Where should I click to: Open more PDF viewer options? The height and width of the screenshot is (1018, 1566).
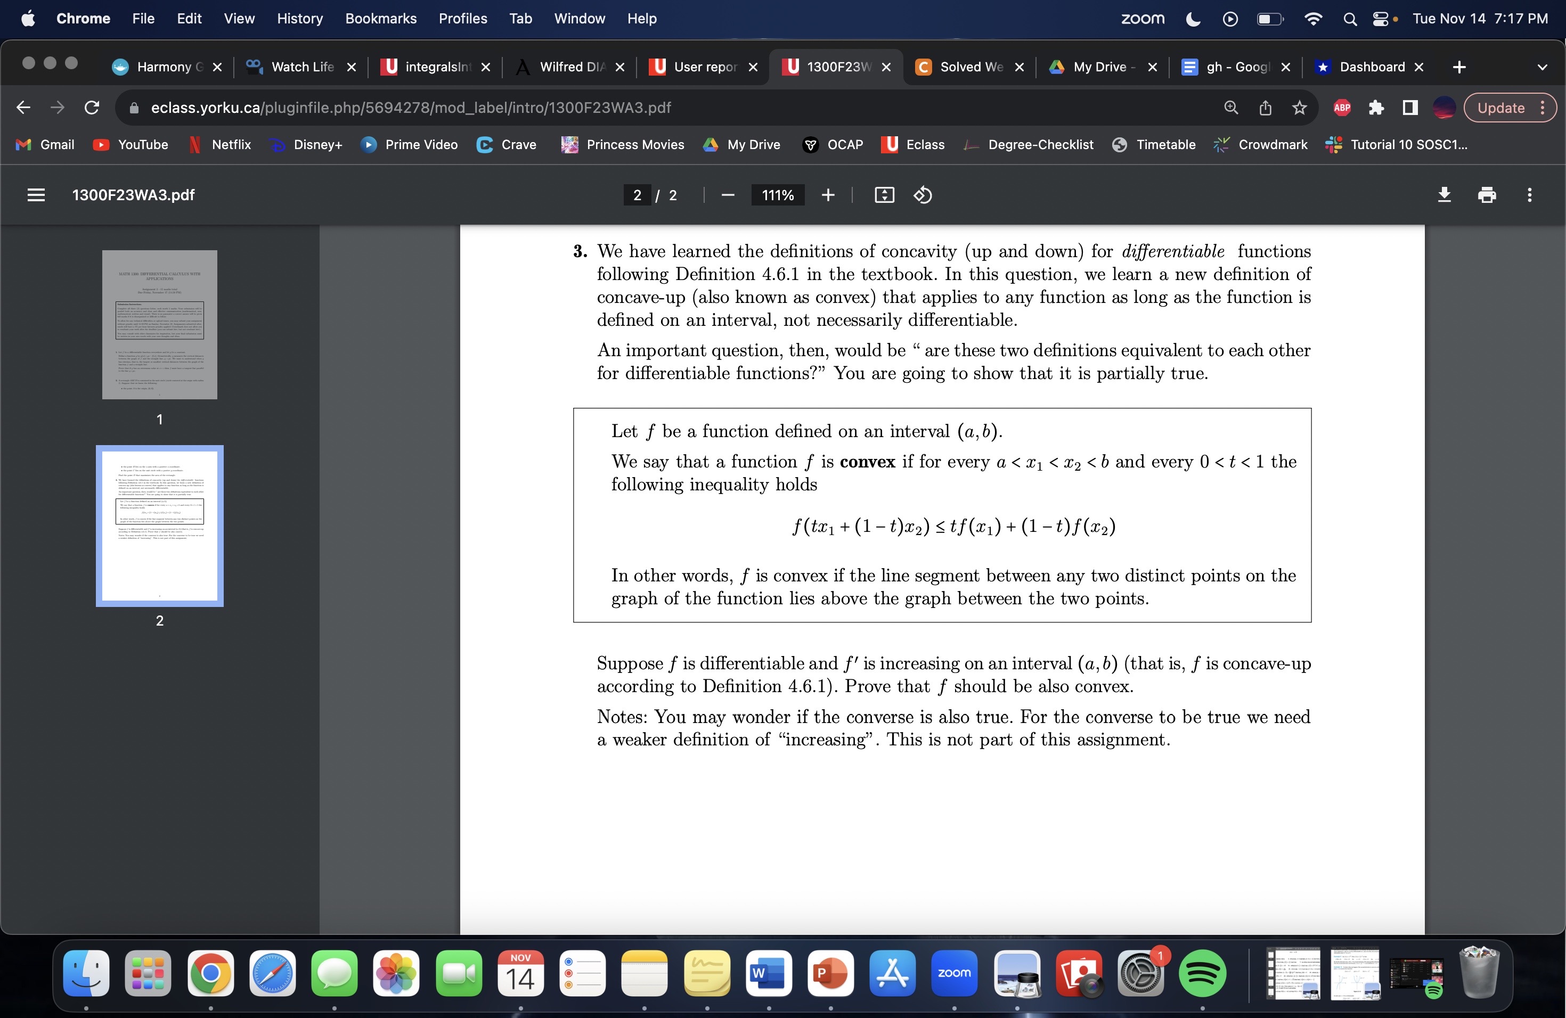1530,195
